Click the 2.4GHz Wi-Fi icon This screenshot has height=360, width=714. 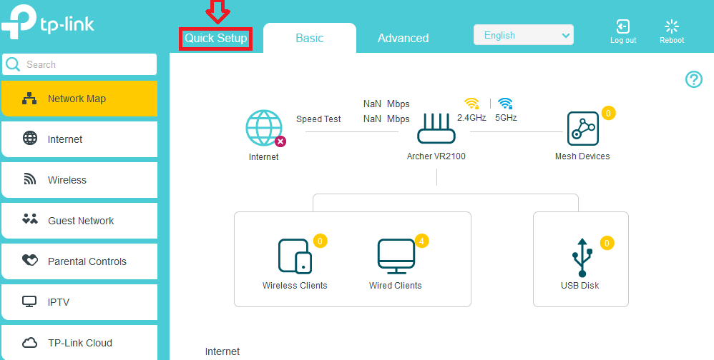471,103
